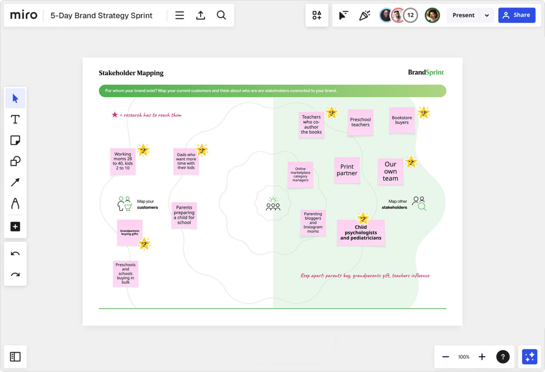Select the 'Dads who want more time' sticky
The width and height of the screenshot is (545, 372).
click(186, 161)
